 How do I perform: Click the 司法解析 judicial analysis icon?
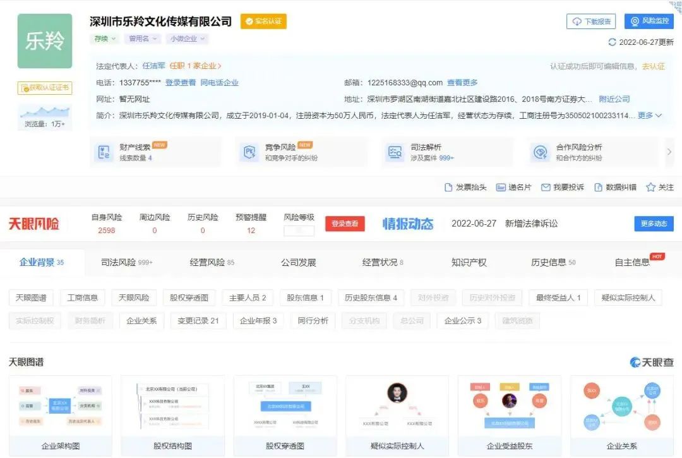394,152
